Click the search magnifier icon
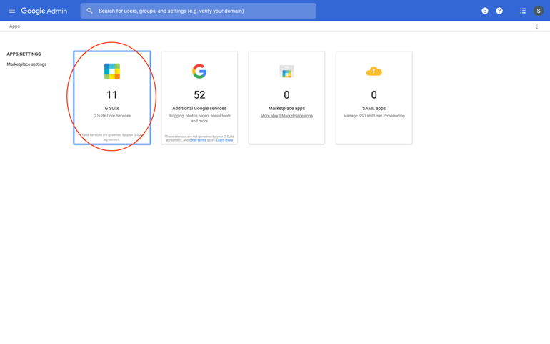The width and height of the screenshot is (550, 344). pos(90,11)
